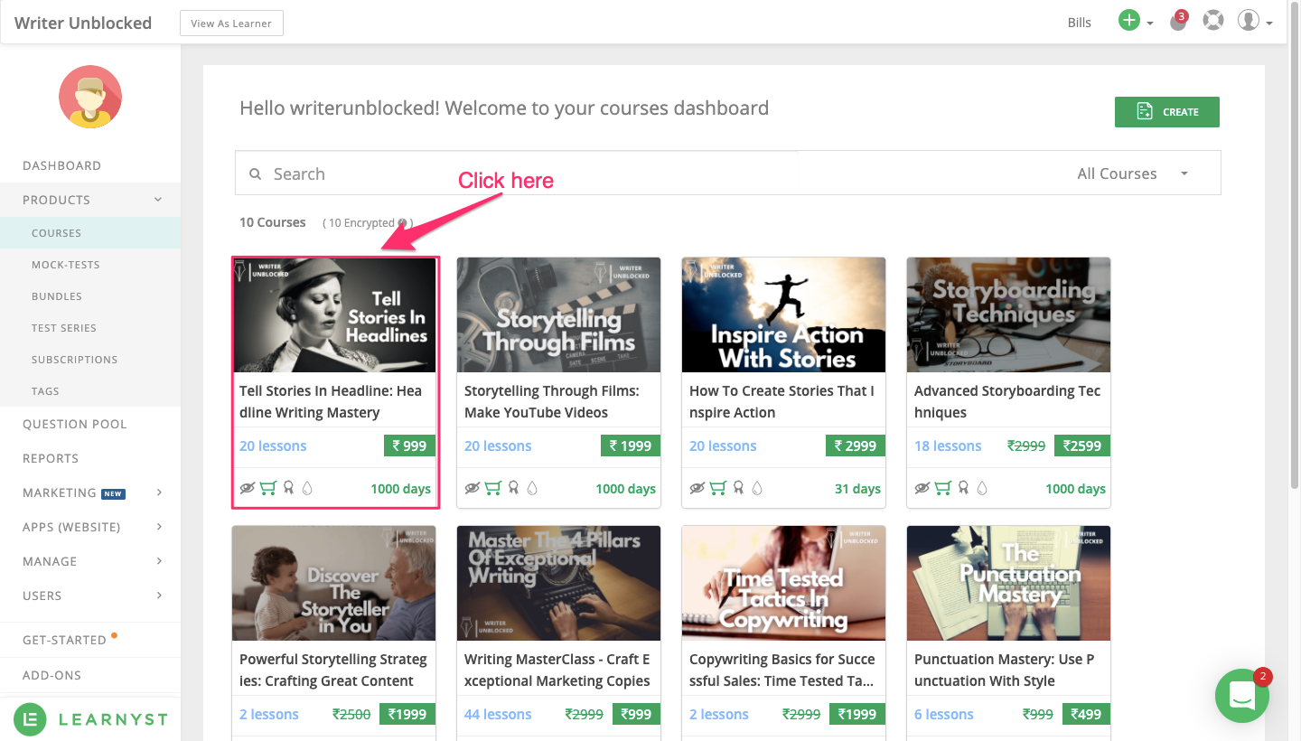The image size is (1301, 741).
Task: Click the certificate ribbon icon on How To Create Stories card
Action: (738, 488)
